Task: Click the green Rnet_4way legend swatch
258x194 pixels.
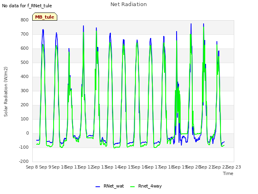Action: (132, 187)
